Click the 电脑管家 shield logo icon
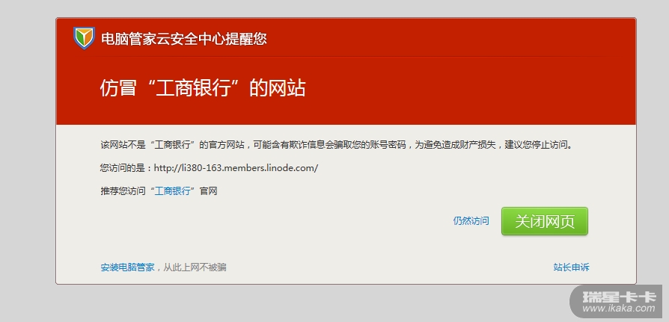Screen dimensions: 669x322 (x=84, y=38)
